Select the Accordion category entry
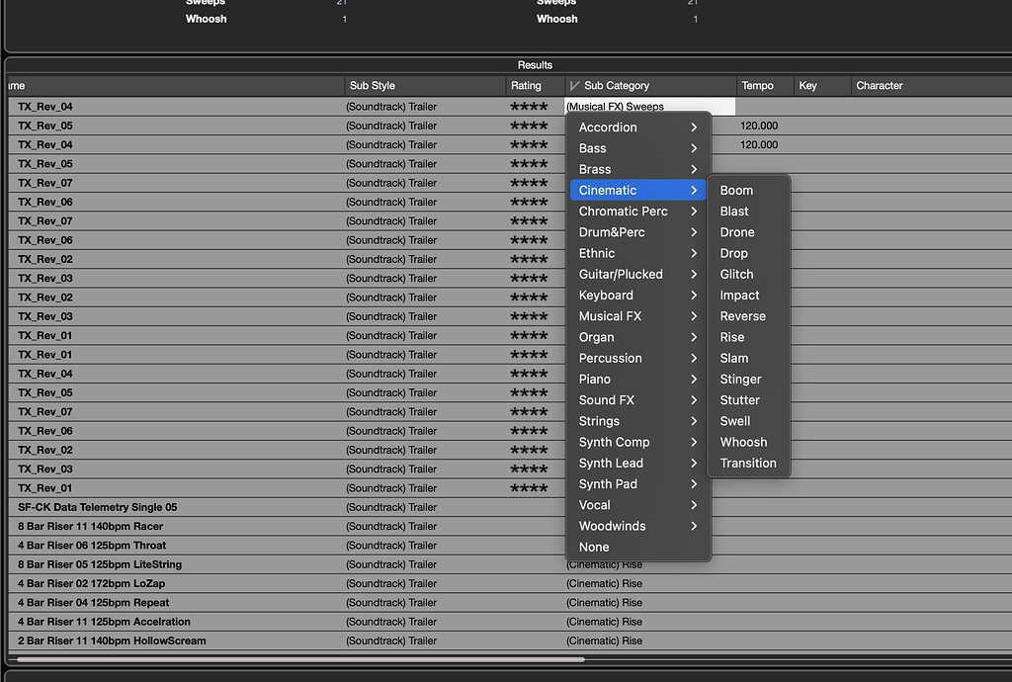The height and width of the screenshot is (682, 1012). [x=607, y=127]
